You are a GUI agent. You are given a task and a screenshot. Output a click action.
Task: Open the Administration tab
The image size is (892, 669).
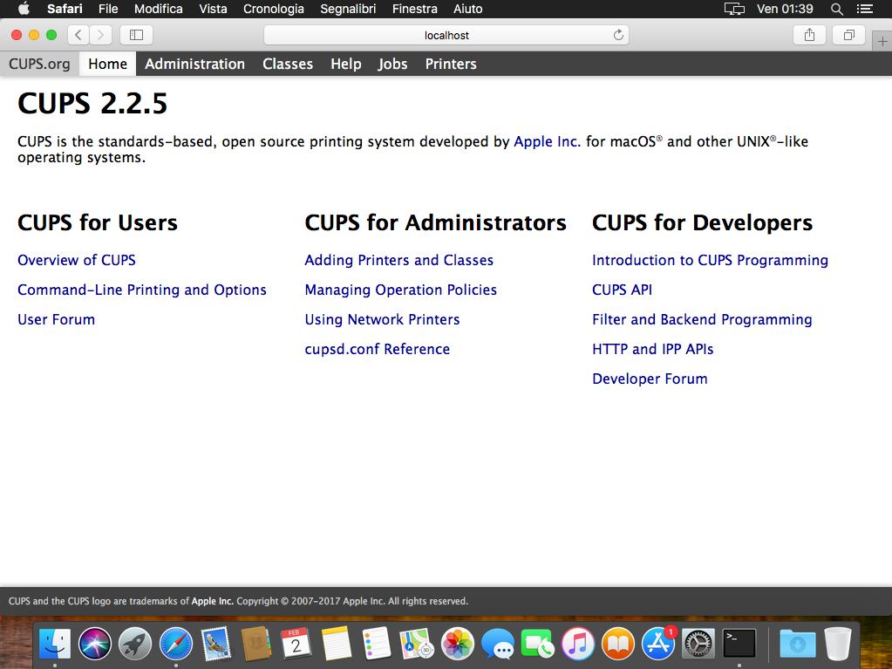coord(194,64)
